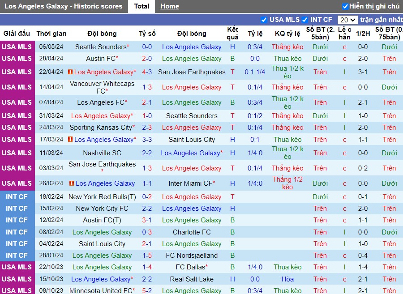Click the Thời gian column header

tap(51, 34)
